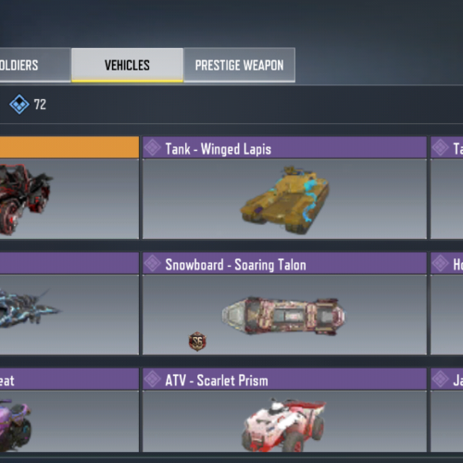Screen dimensions: 463x463
Task: Click the orange legendary item header bar
Action: click(69, 147)
